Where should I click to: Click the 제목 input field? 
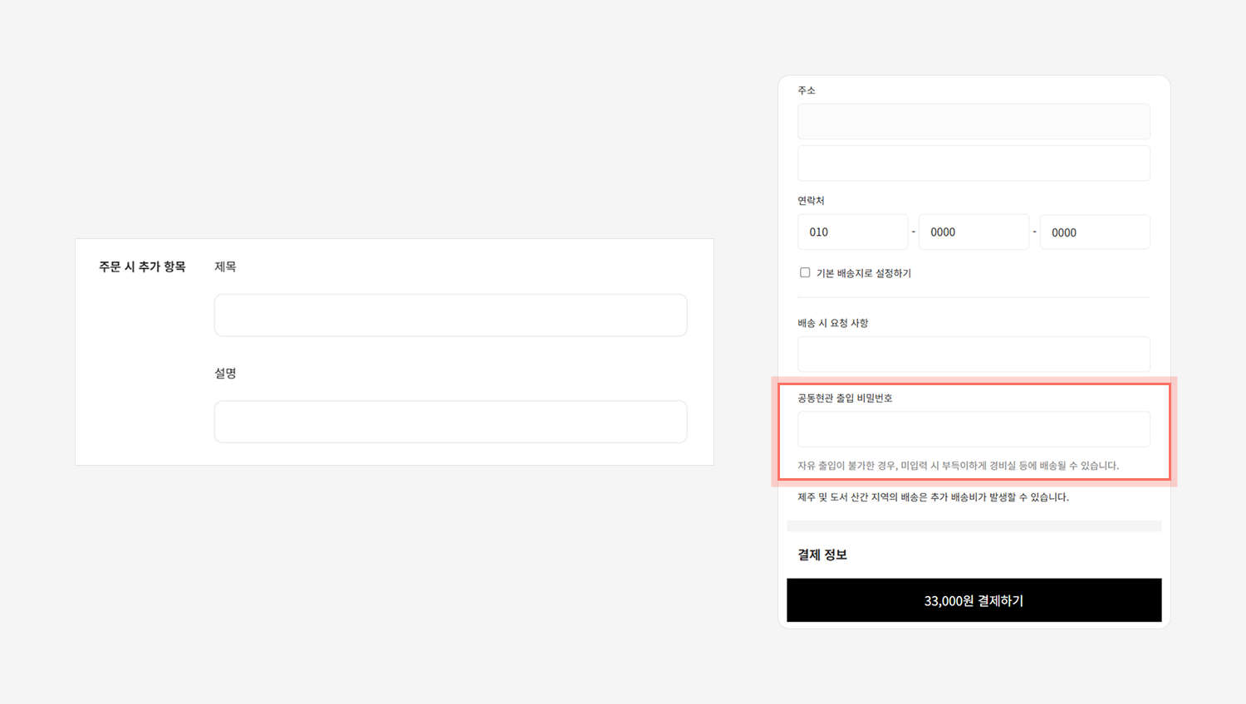coord(450,315)
